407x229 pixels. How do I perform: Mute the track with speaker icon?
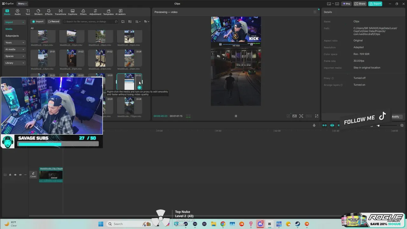pyautogui.click(x=20, y=175)
